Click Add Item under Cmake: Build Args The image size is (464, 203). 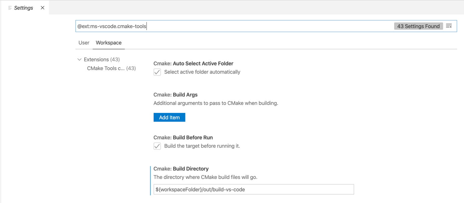(x=169, y=117)
